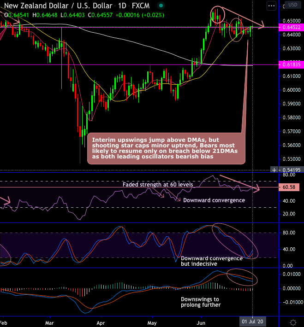Click the Jun label on time axis
Screen dimensions: 304x327
pyautogui.click(x=201, y=323)
